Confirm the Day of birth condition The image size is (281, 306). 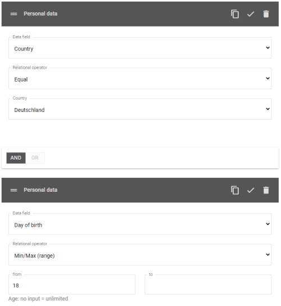pyautogui.click(x=251, y=190)
